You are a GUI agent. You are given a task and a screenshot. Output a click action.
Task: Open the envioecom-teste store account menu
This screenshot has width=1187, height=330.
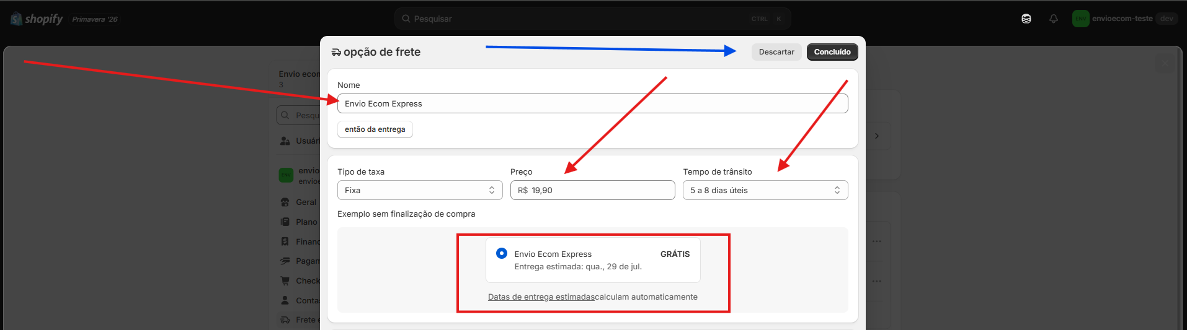coord(1124,19)
